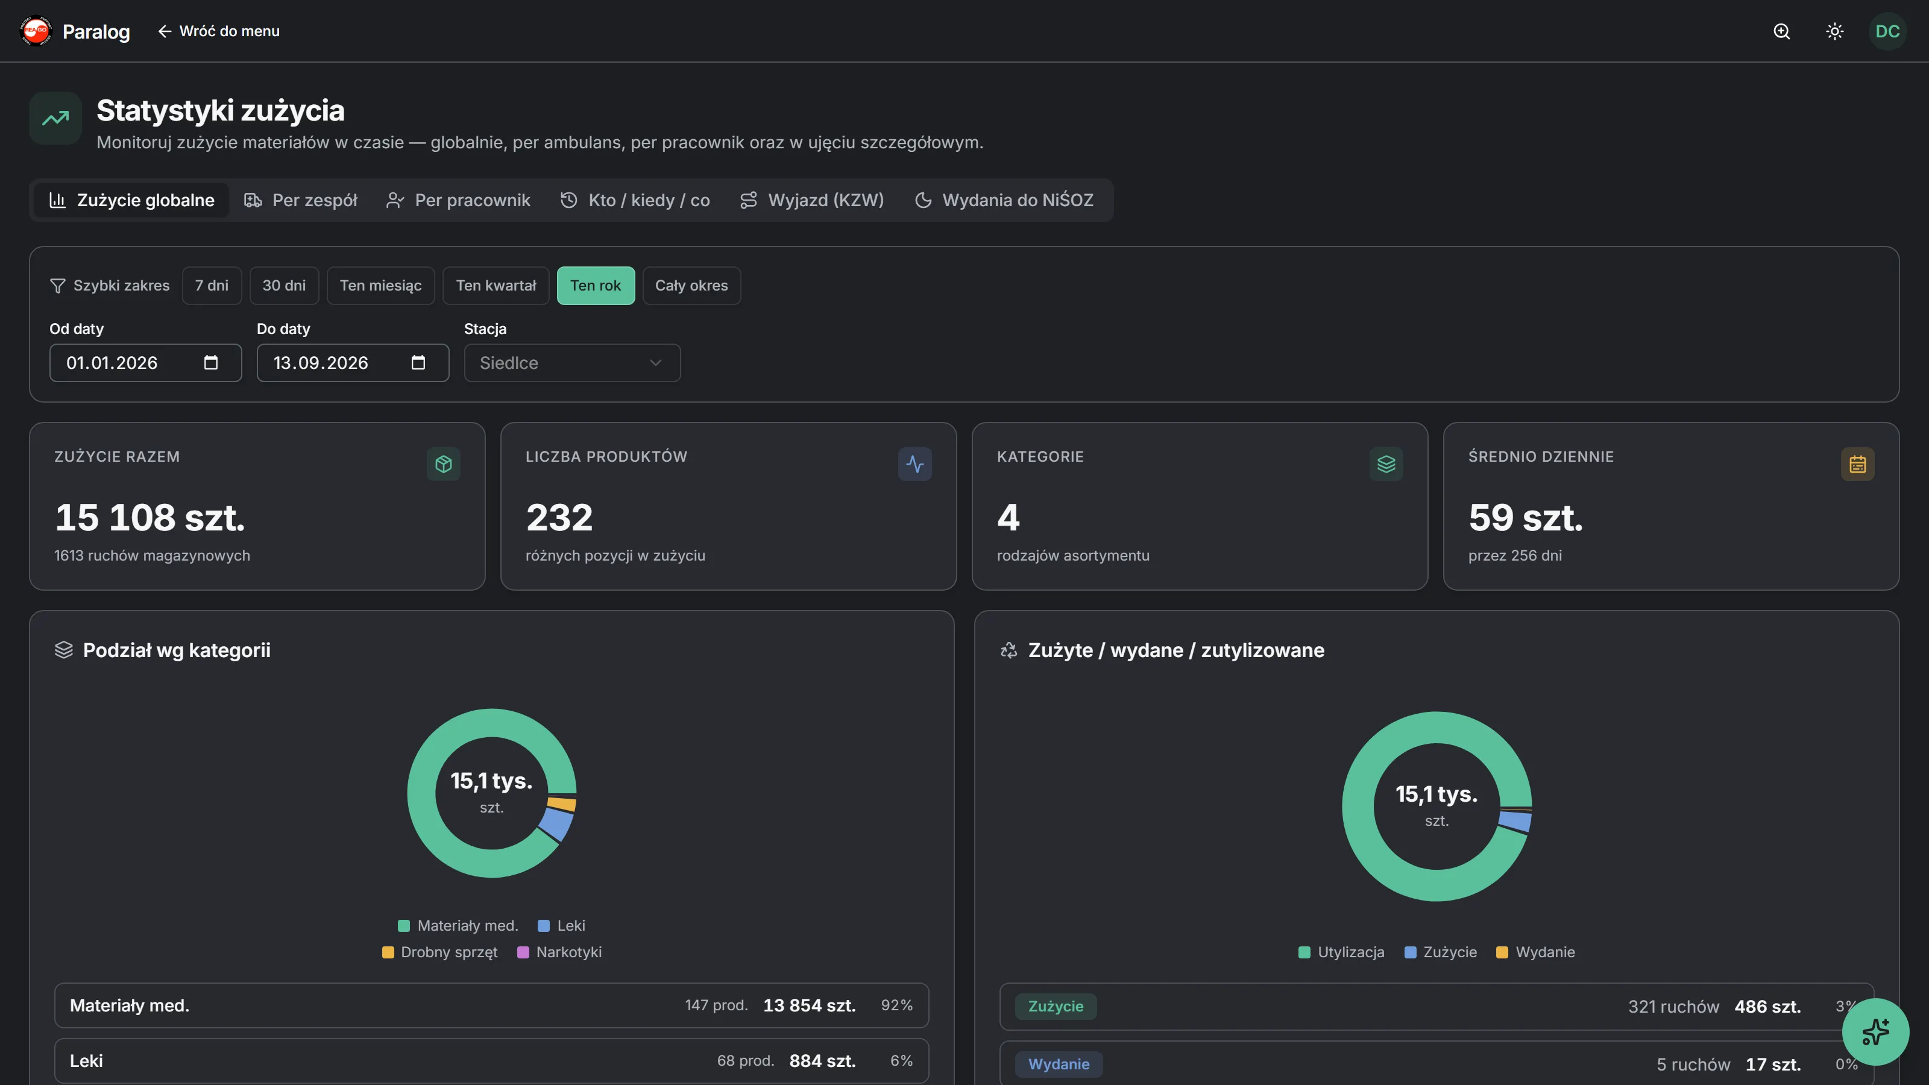1929x1085 pixels.
Task: Click the back arrow beside Wróć do menu
Action: pyautogui.click(x=165, y=31)
